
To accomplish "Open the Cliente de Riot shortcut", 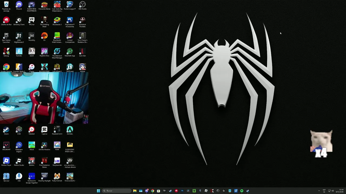I will (x=6, y=21).
